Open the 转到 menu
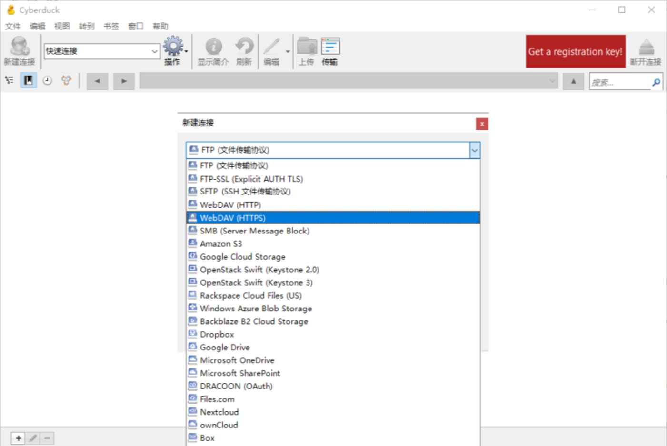The height and width of the screenshot is (446, 667). click(x=87, y=26)
